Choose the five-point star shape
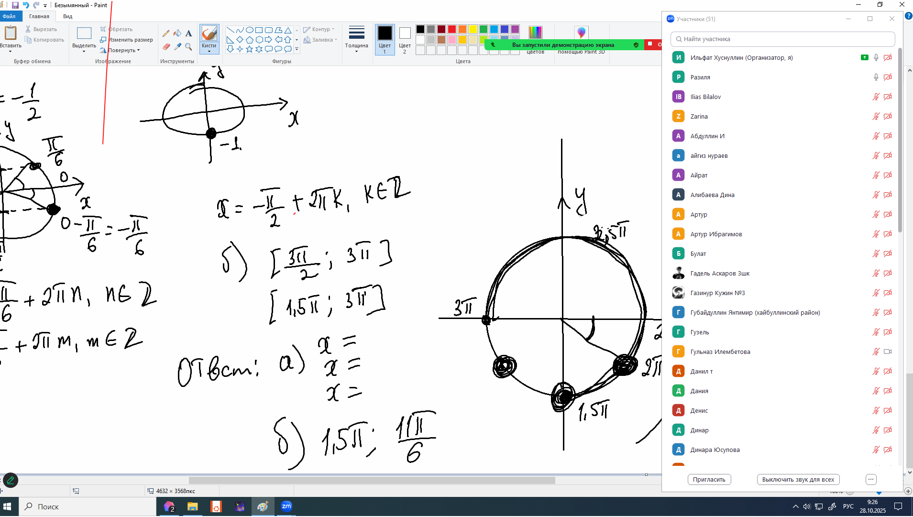The width and height of the screenshot is (913, 517). (x=249, y=49)
